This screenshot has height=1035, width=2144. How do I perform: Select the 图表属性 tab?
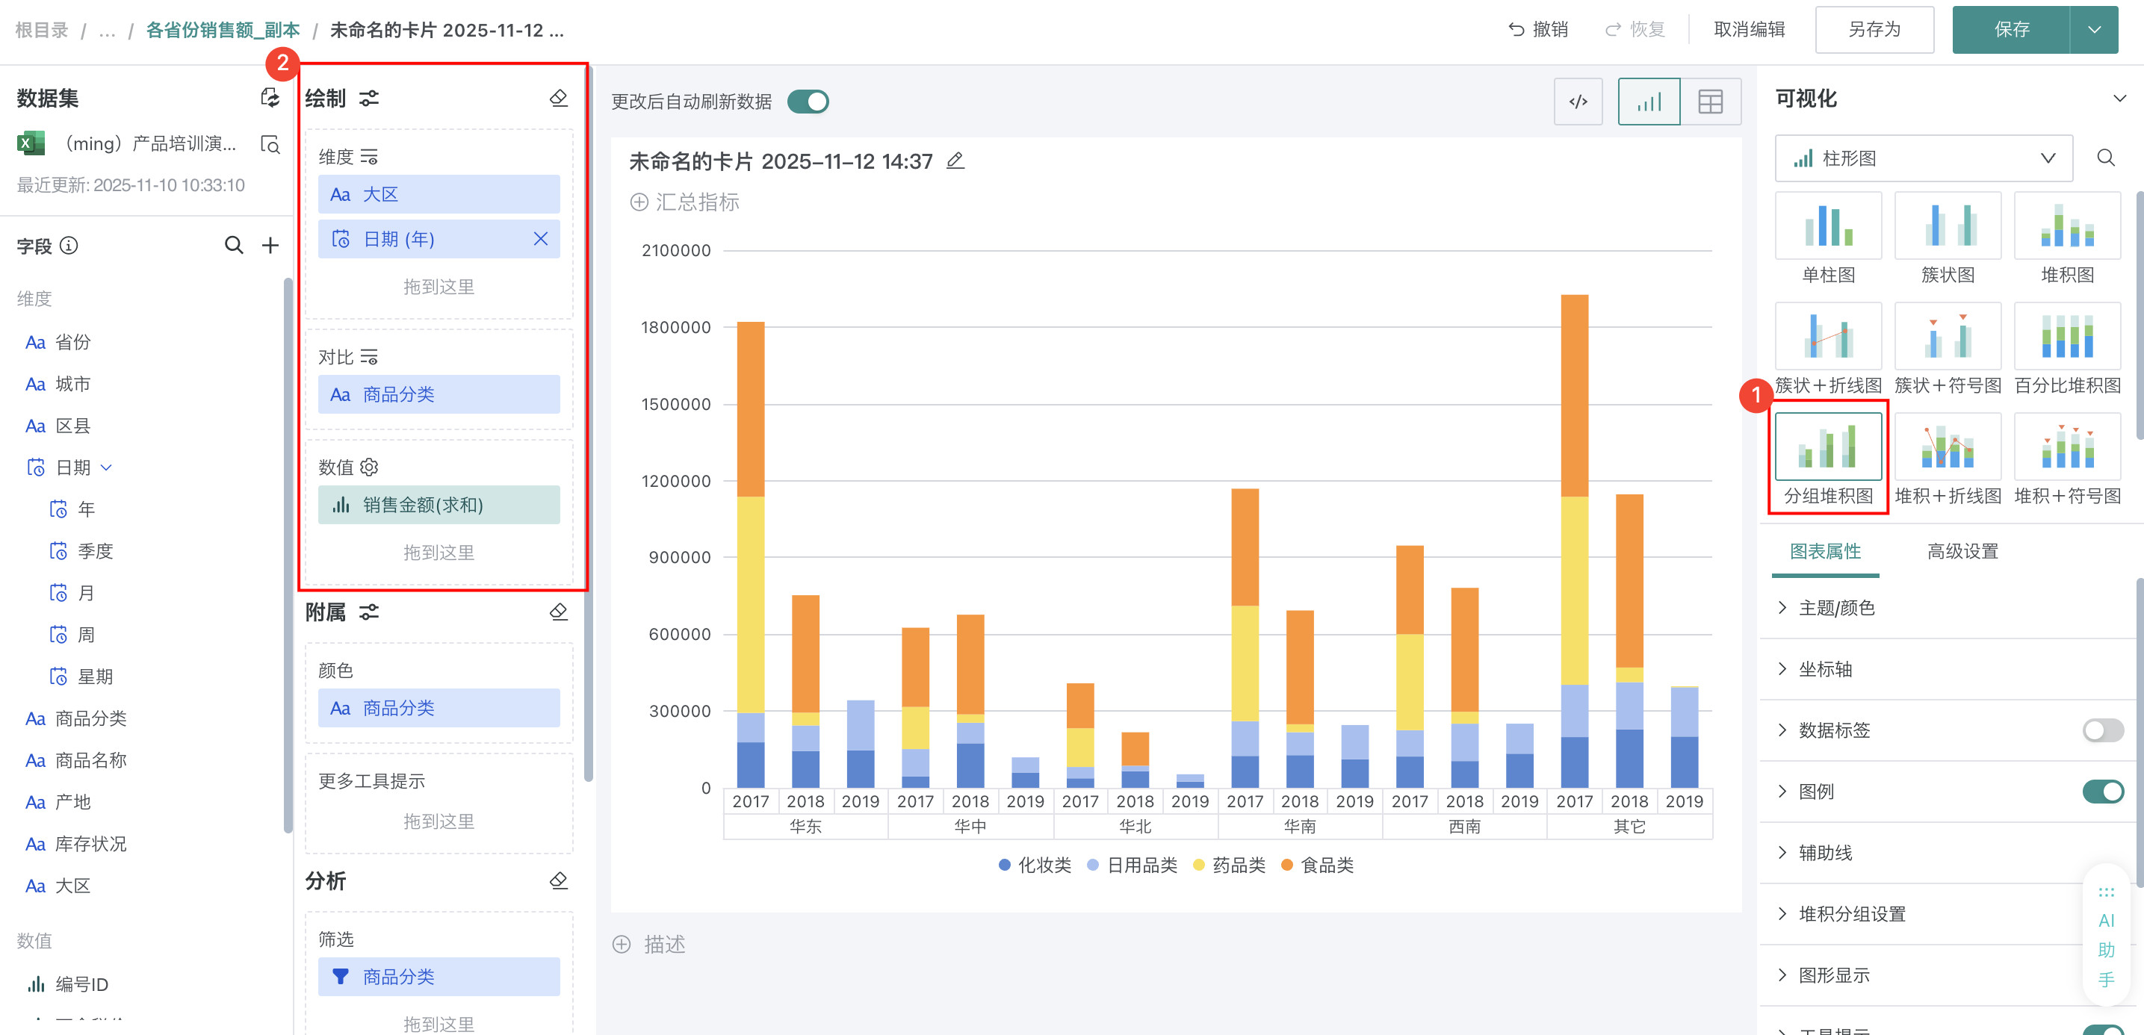point(1824,551)
